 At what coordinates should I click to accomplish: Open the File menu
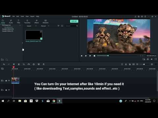pyautogui.click(x=13, y=16)
